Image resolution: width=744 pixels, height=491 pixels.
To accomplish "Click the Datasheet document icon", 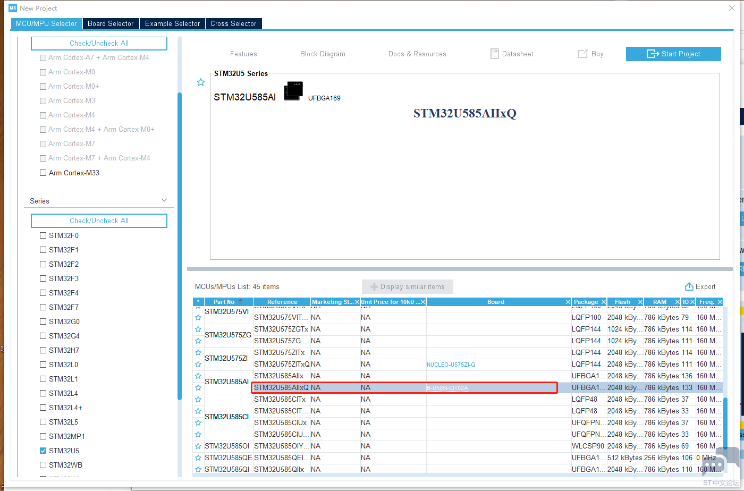I will click(x=494, y=54).
